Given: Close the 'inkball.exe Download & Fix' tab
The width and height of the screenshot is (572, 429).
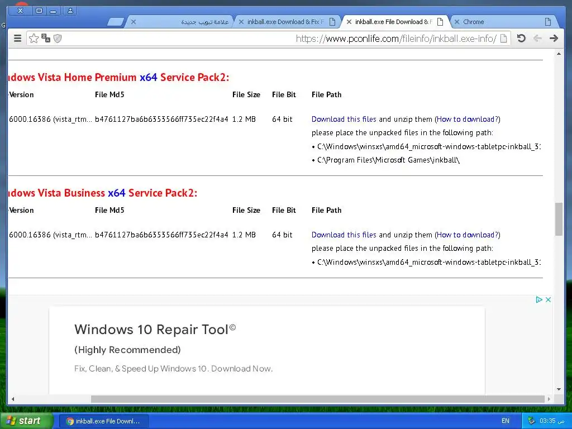Looking at the screenshot, I should (x=241, y=22).
